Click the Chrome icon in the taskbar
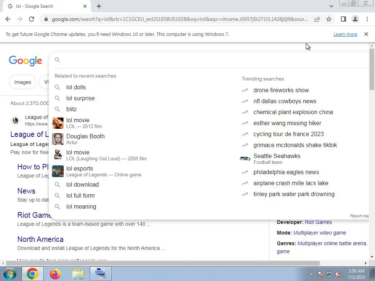Viewport: 375px width, 281px height. (33, 274)
